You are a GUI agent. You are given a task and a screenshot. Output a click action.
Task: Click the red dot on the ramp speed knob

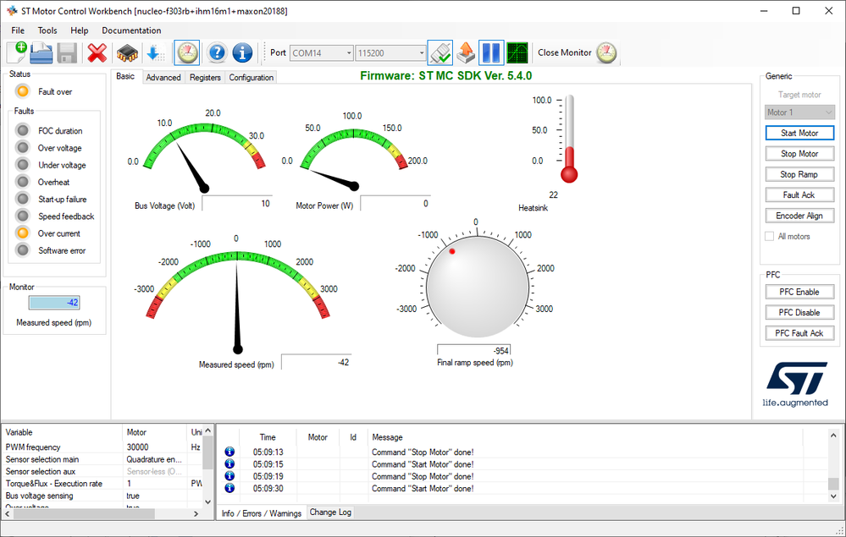(452, 251)
